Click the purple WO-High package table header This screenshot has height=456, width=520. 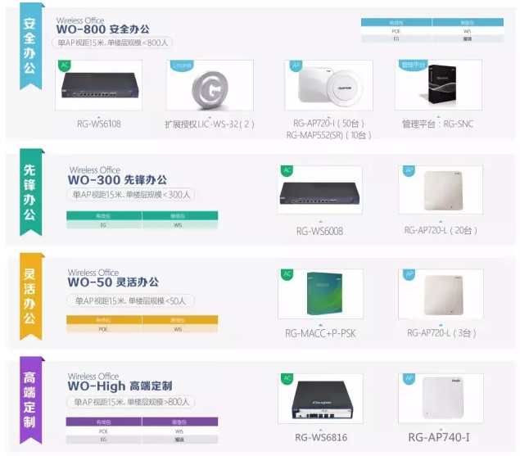142,422
